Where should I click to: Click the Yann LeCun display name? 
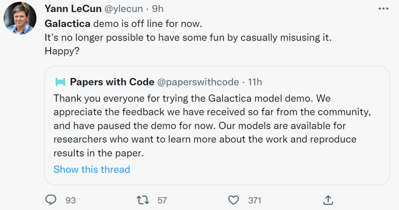click(x=73, y=9)
